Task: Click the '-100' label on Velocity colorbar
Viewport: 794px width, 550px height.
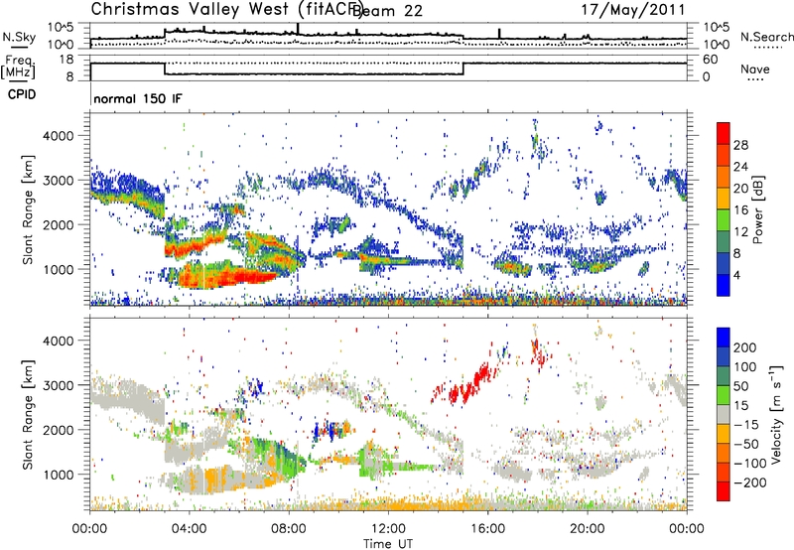Action: point(750,464)
